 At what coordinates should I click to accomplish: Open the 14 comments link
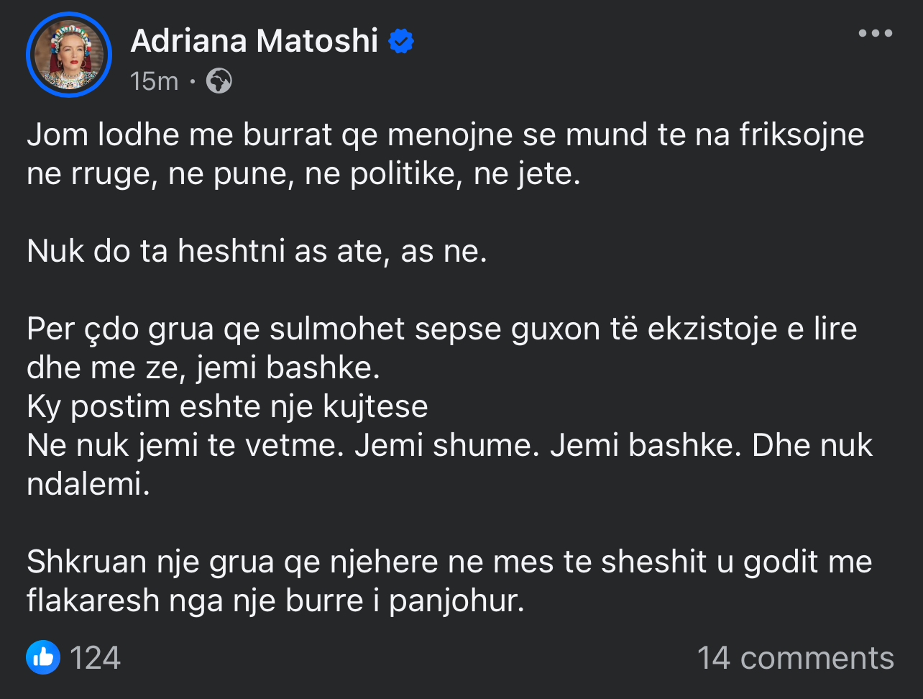point(796,658)
